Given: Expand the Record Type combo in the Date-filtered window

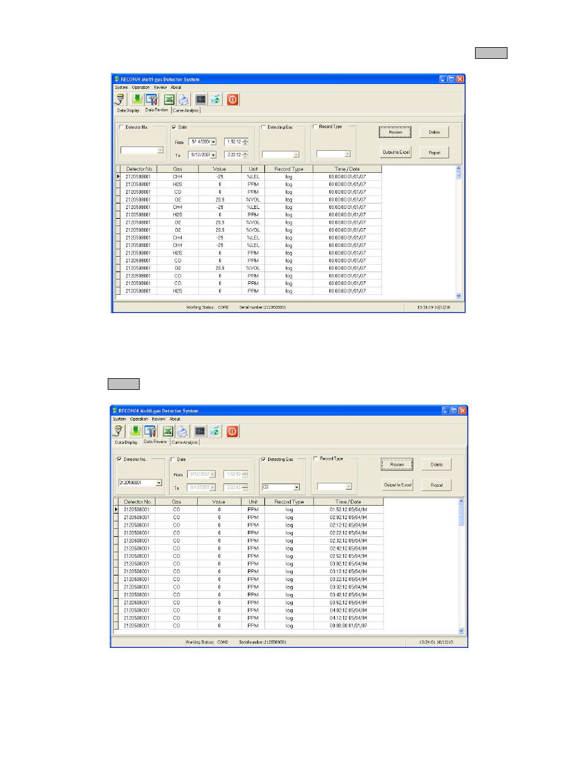Looking at the screenshot, I should click(x=347, y=154).
